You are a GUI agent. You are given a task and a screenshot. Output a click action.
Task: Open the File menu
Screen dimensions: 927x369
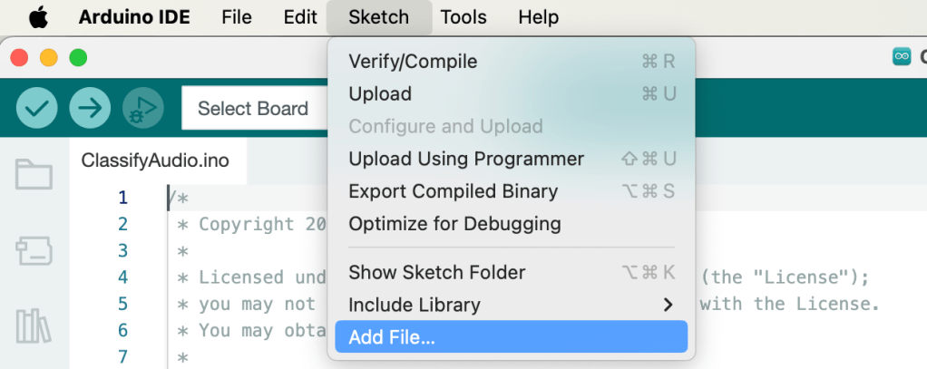[237, 17]
